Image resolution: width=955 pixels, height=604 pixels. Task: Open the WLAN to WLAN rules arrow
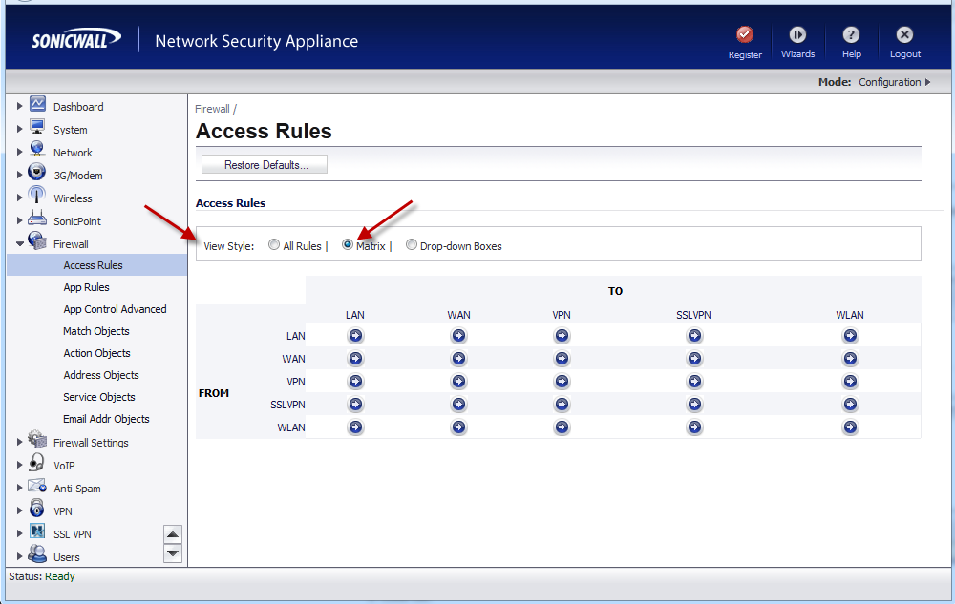click(x=850, y=427)
